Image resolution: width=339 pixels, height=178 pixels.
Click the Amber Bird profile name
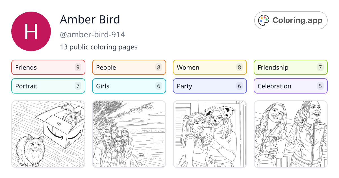[x=90, y=19]
